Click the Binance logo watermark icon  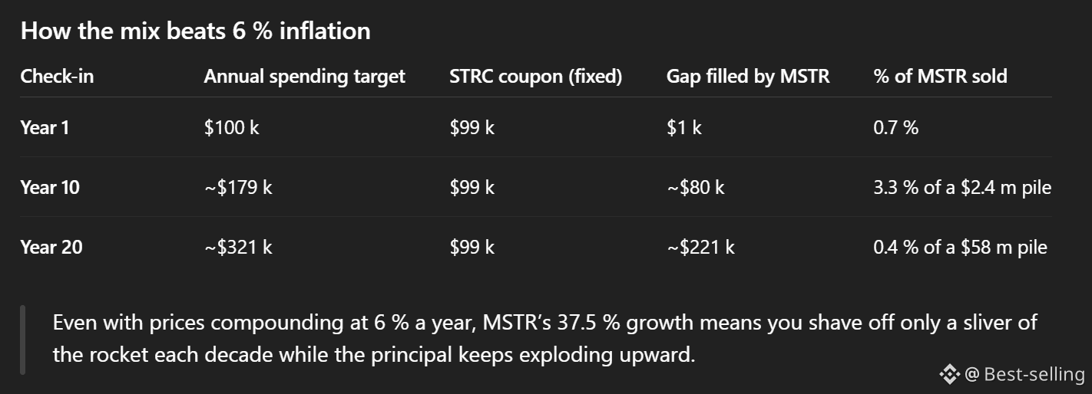949,374
